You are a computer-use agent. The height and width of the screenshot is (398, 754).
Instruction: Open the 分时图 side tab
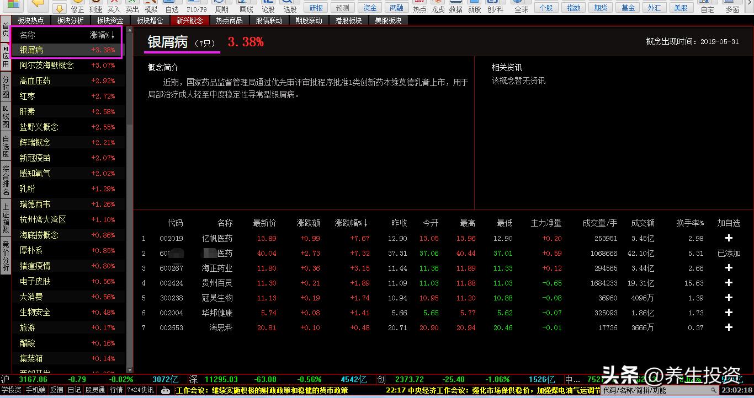click(6, 87)
